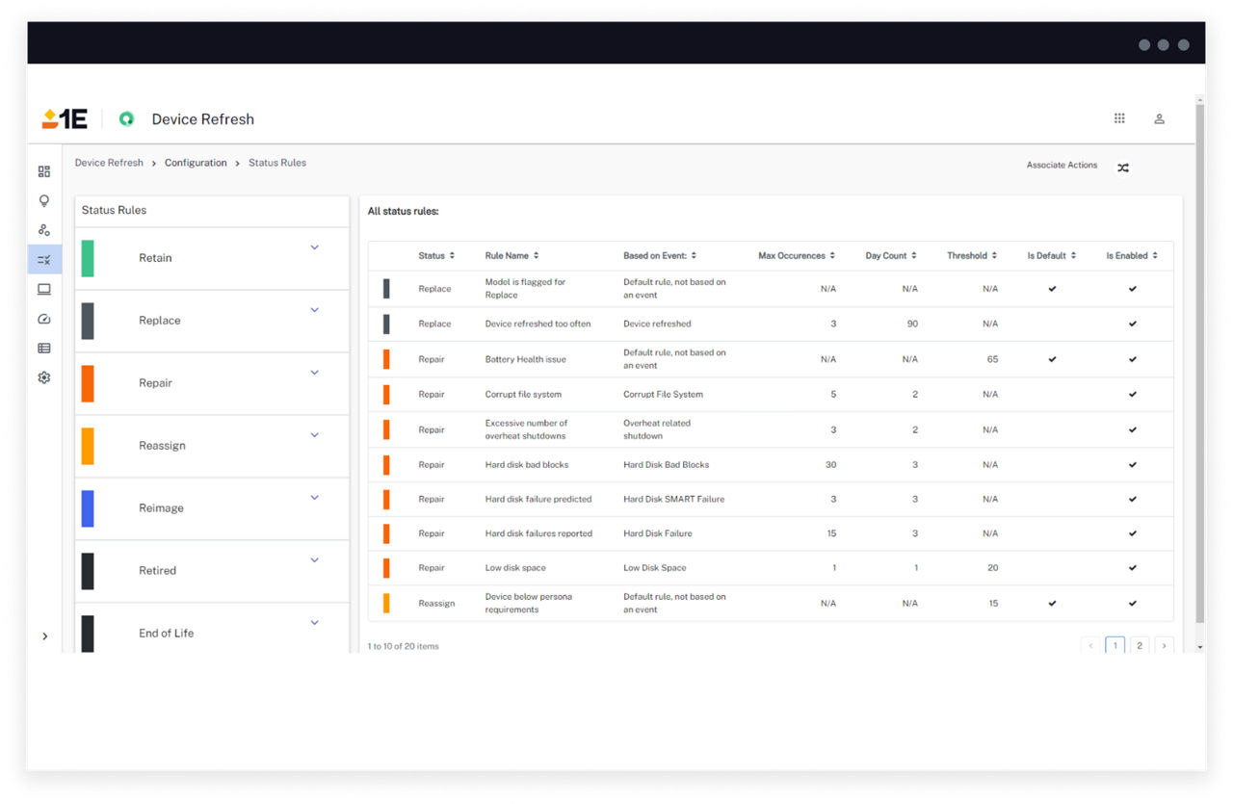
Task: Click the Low Disk Space event cell
Action: (x=654, y=568)
